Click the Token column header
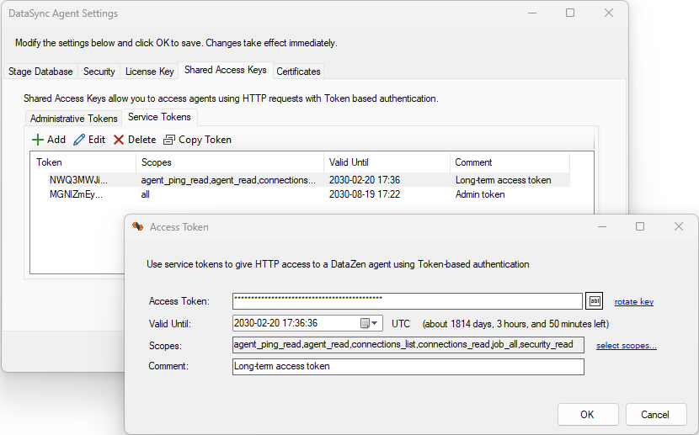The width and height of the screenshot is (699, 435). click(83, 162)
